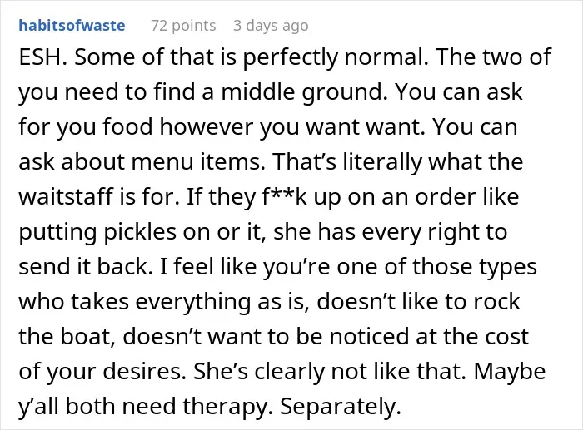
Task: Click the final word Separately
Action: [340, 407]
